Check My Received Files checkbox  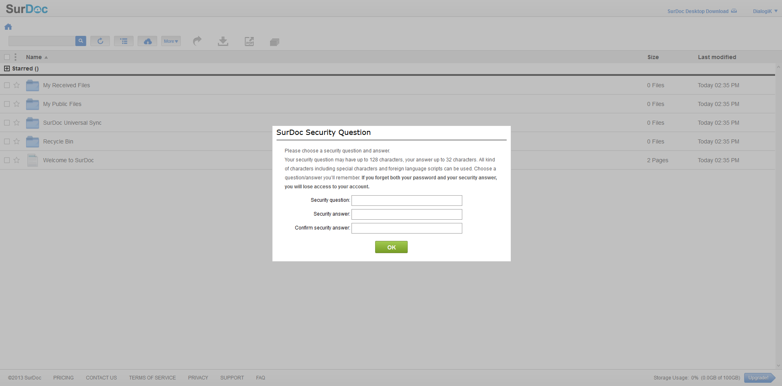(x=7, y=85)
